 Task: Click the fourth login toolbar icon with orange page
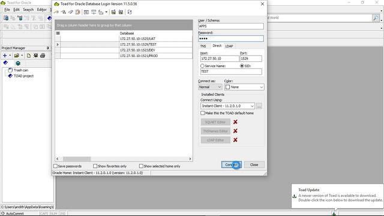(x=77, y=12)
